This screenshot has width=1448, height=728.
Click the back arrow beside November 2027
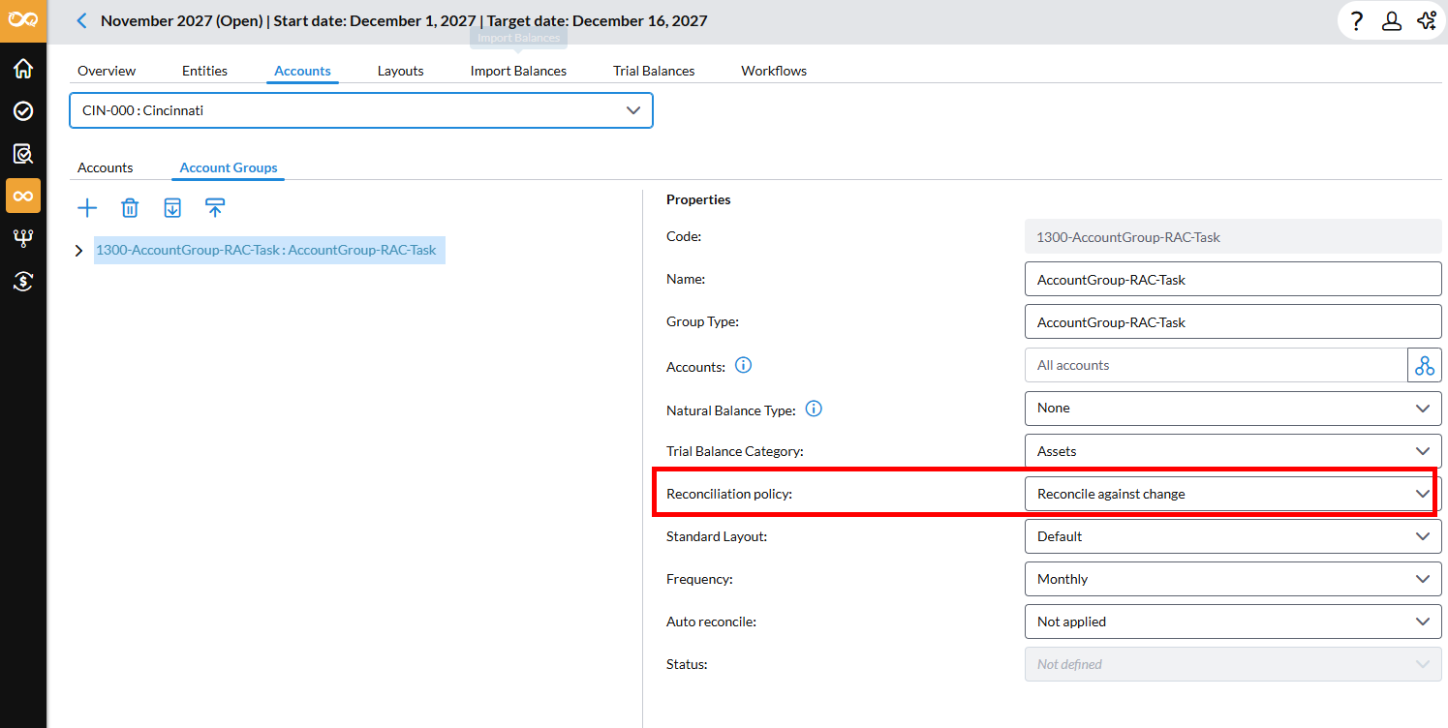81,21
